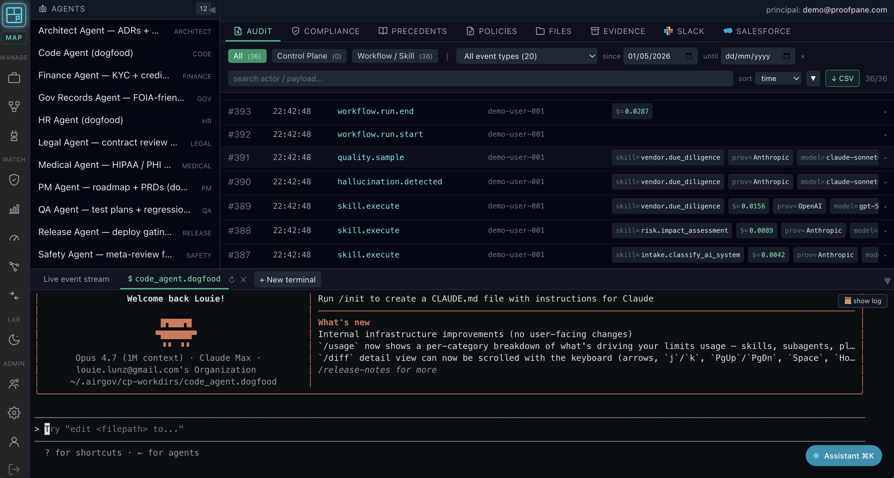Click the since date field 01/05/2026
The width and height of the screenshot is (894, 478).
(660, 56)
